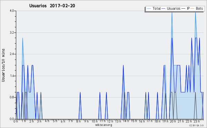Click the Usuarios/10 mins axis label
This screenshot has width=207, height=128.
(3, 65)
